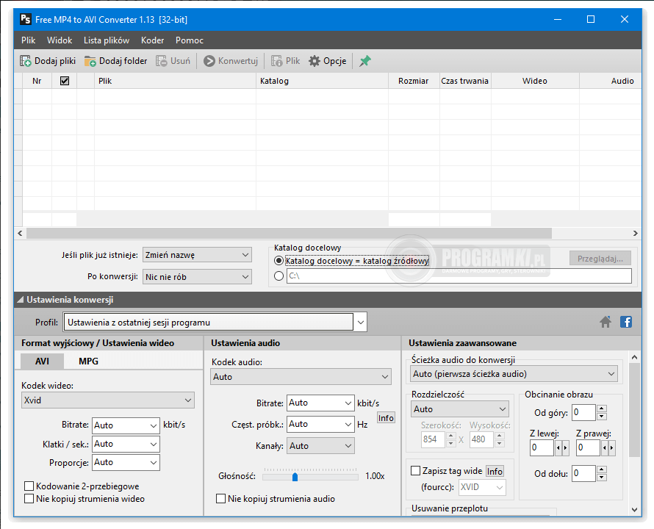Screen dimensions: 654x529
Task: Click the PS application icon in title bar
Action: click(26, 19)
